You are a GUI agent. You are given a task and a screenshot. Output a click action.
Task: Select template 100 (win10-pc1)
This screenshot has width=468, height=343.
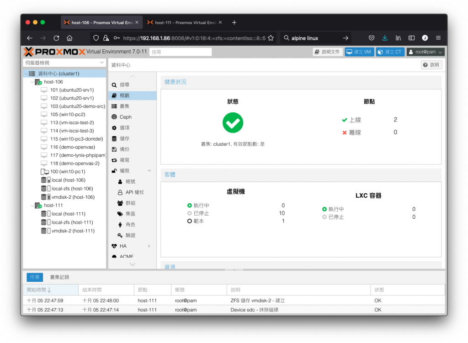coord(64,172)
